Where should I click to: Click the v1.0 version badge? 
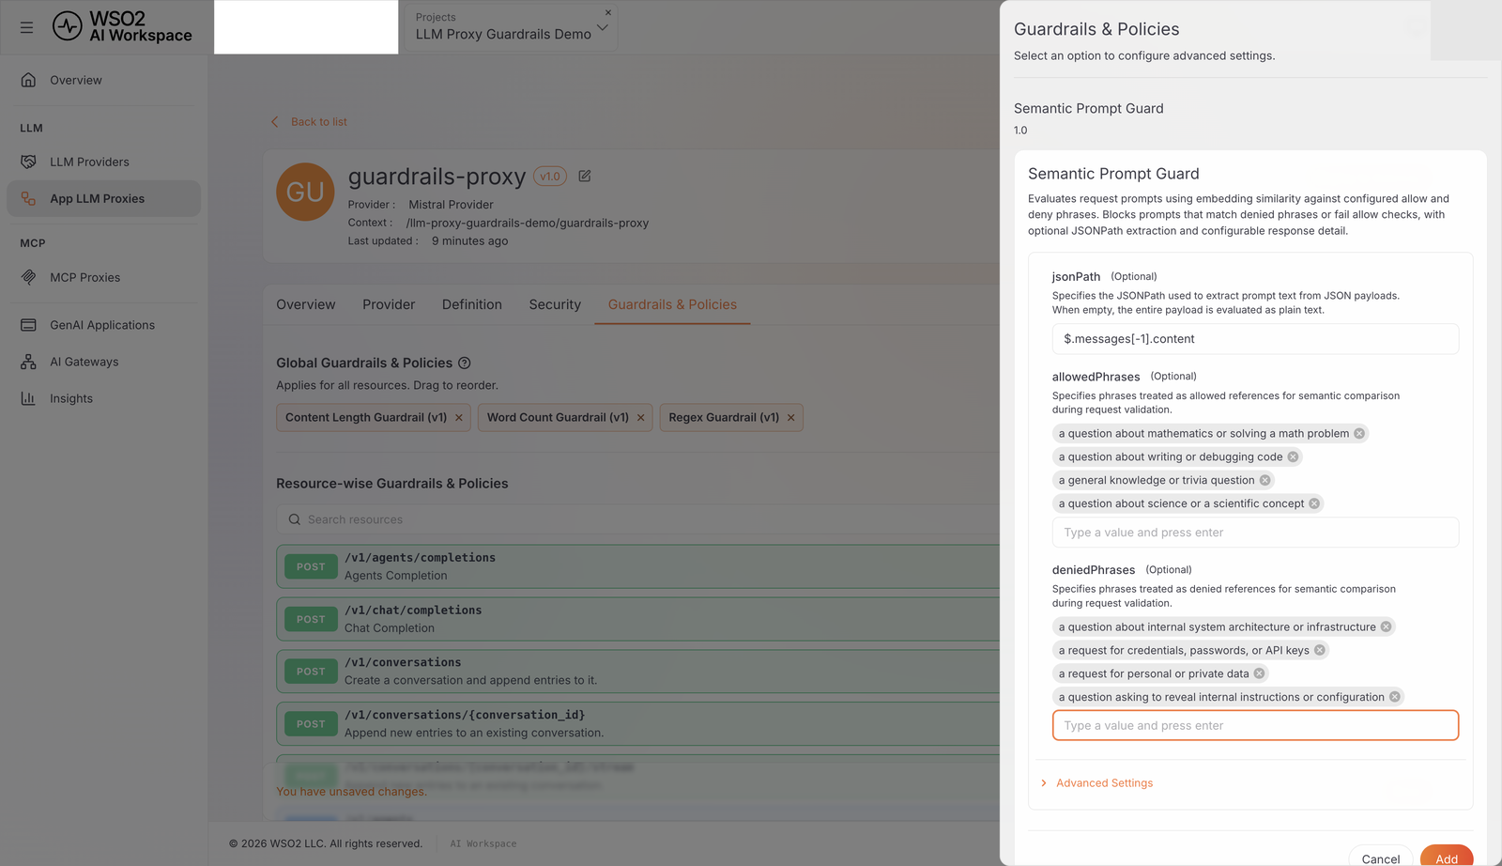click(550, 176)
